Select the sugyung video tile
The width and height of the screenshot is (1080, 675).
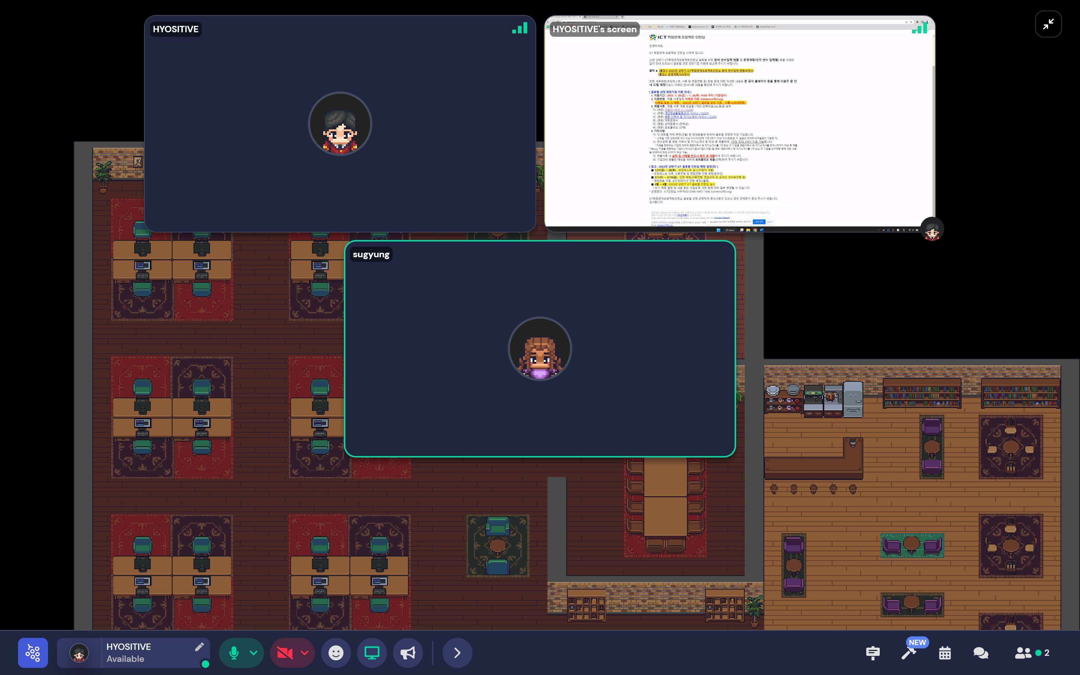540,349
